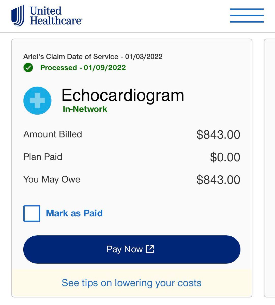
Task: Click the In-Network status label
Action: tap(85, 109)
